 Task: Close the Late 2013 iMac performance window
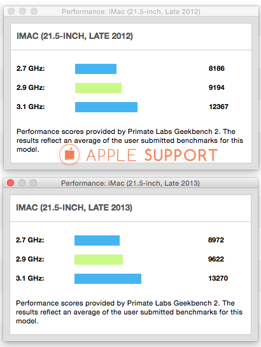(x=11, y=183)
